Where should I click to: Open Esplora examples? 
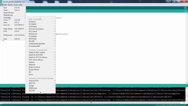click(x=41, y=62)
